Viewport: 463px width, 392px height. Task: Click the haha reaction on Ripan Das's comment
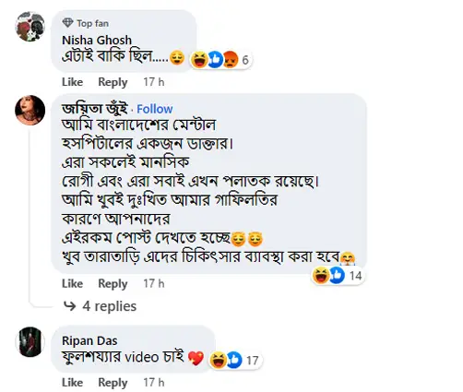coord(218,360)
